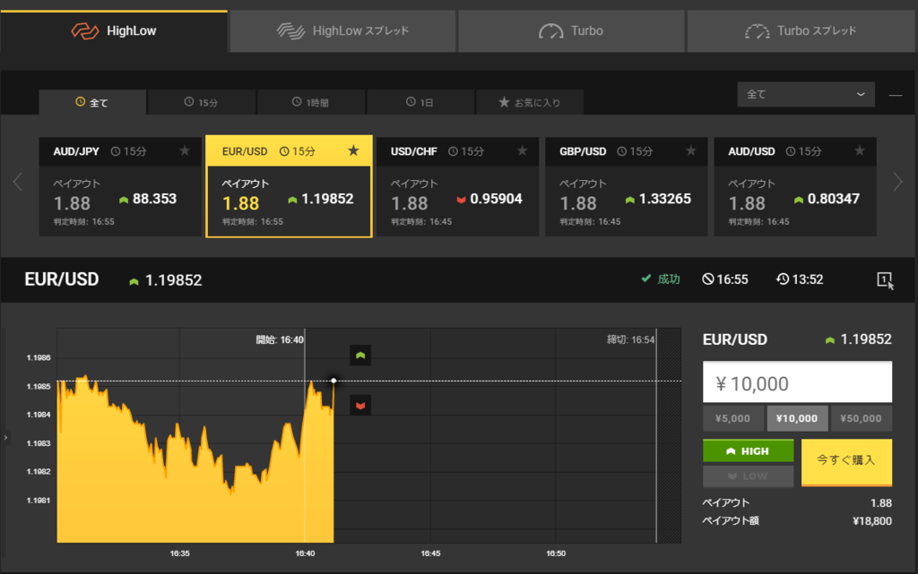Click the red Low arrow on chart
918x574 pixels.
(x=360, y=405)
